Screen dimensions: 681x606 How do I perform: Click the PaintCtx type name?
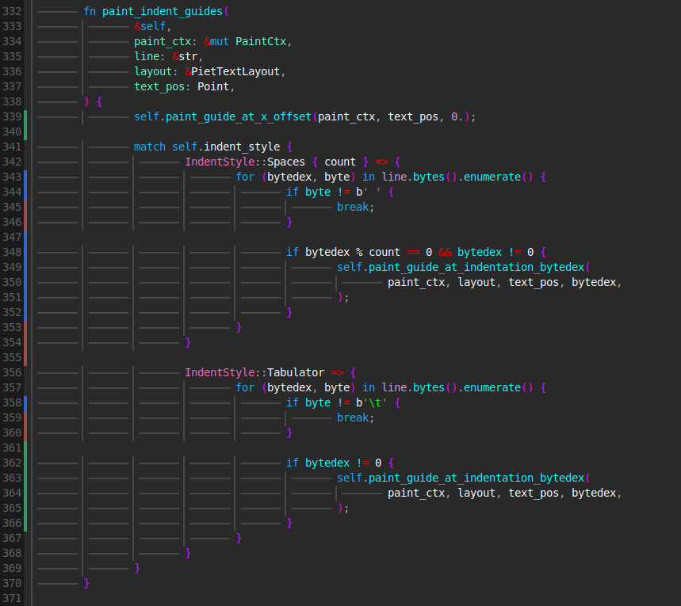[x=261, y=41]
